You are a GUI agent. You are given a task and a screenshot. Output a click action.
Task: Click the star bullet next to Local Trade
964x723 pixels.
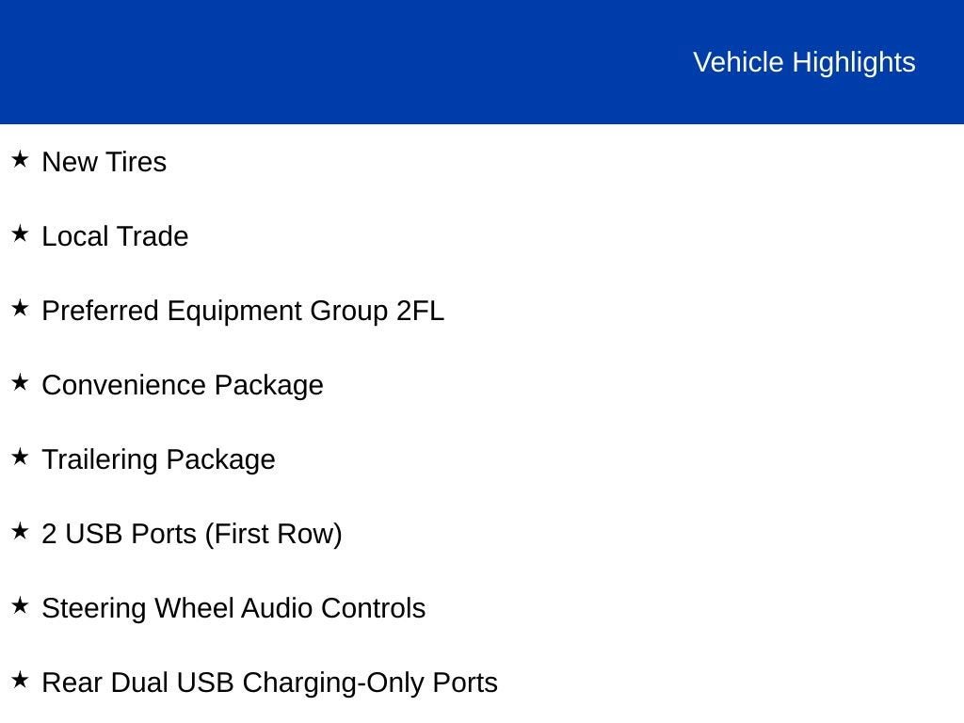[20, 233]
